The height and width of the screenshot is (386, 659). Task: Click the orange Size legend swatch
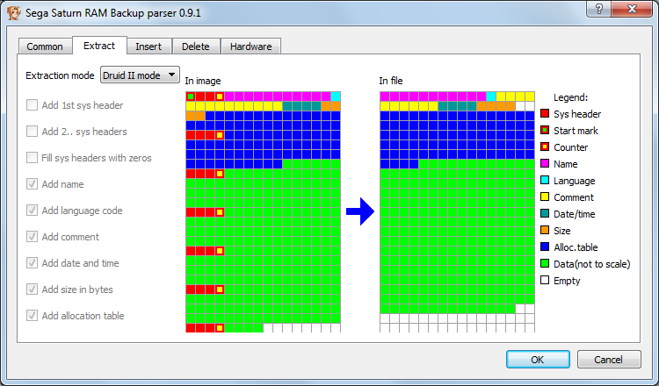545,231
